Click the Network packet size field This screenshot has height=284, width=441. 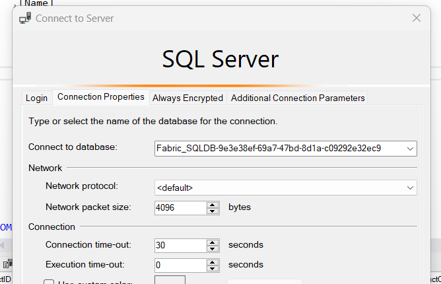(x=180, y=208)
